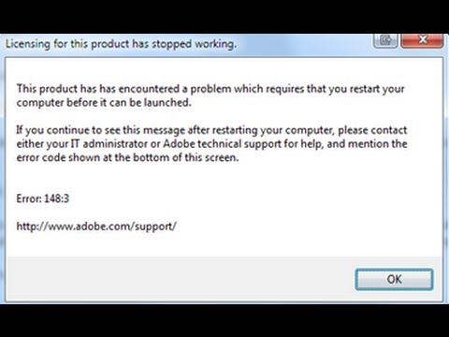Click the 'If you continue to see' sentence
This screenshot has height=337, width=449.
point(211,144)
